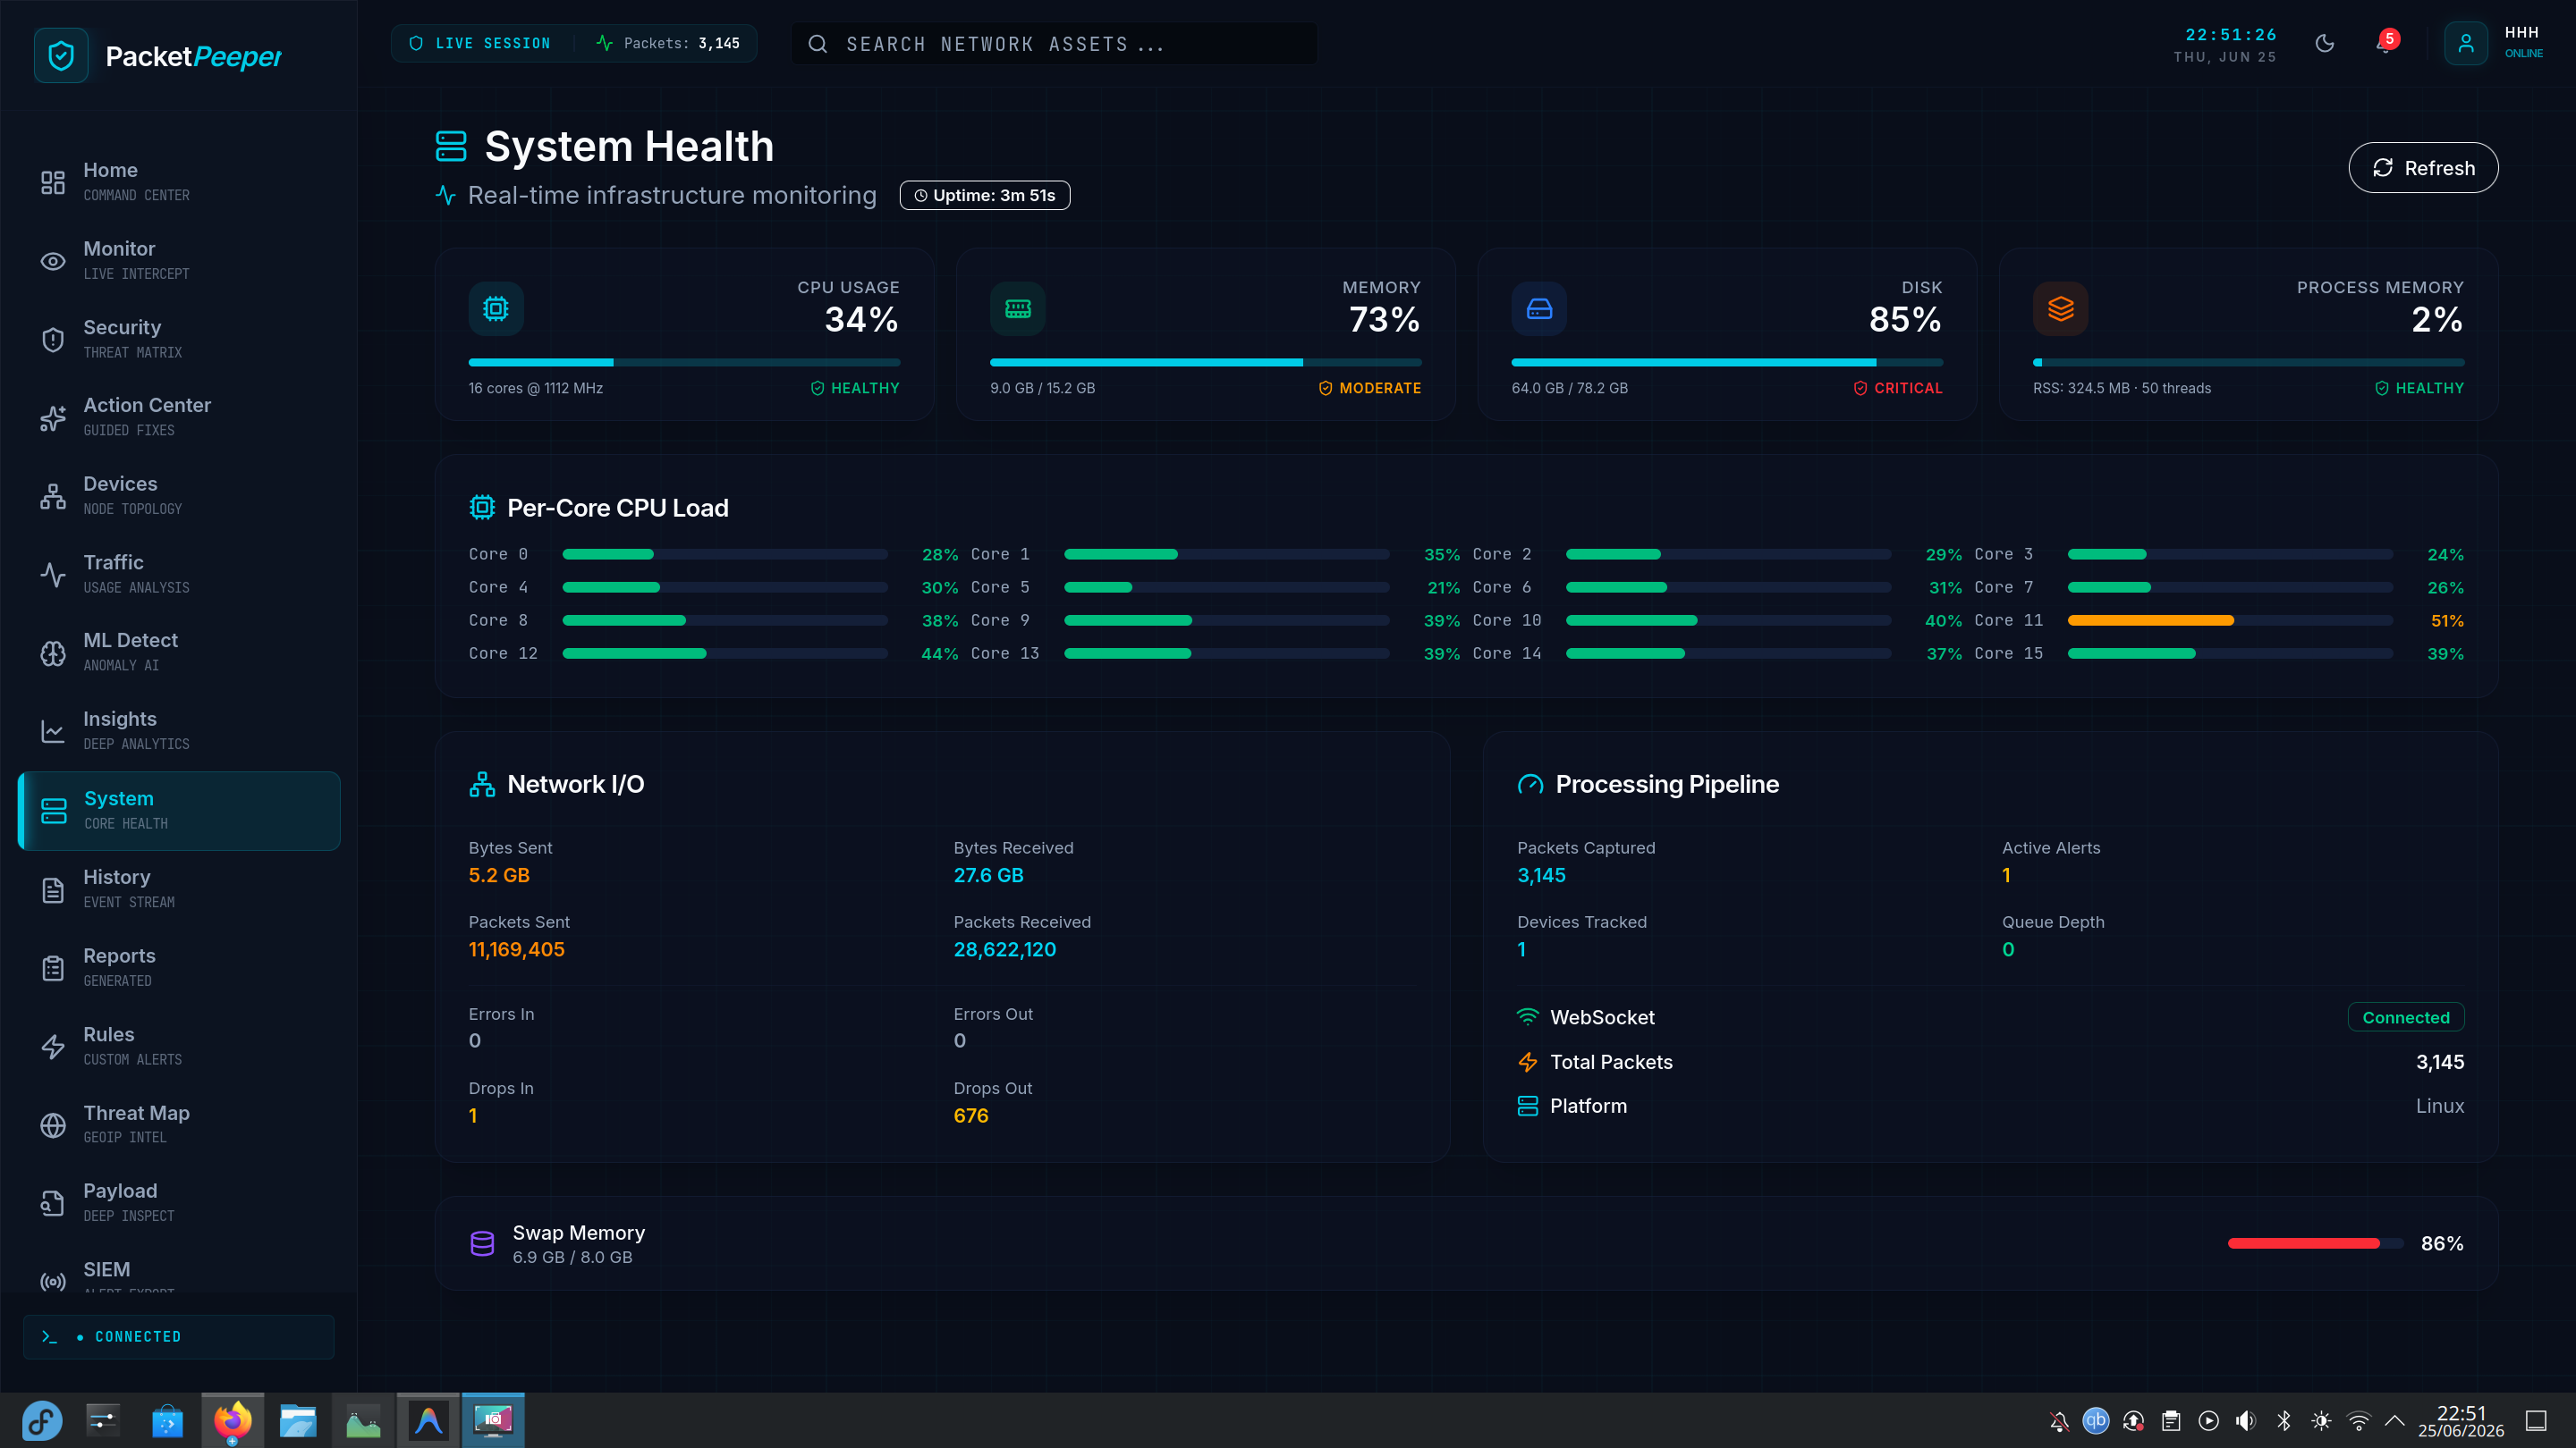Click the CPU Usage chip icon
The image size is (2576, 1448).
[496, 308]
